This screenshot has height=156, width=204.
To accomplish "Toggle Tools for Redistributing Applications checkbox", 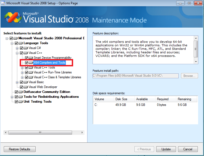I will click(x=16, y=97).
